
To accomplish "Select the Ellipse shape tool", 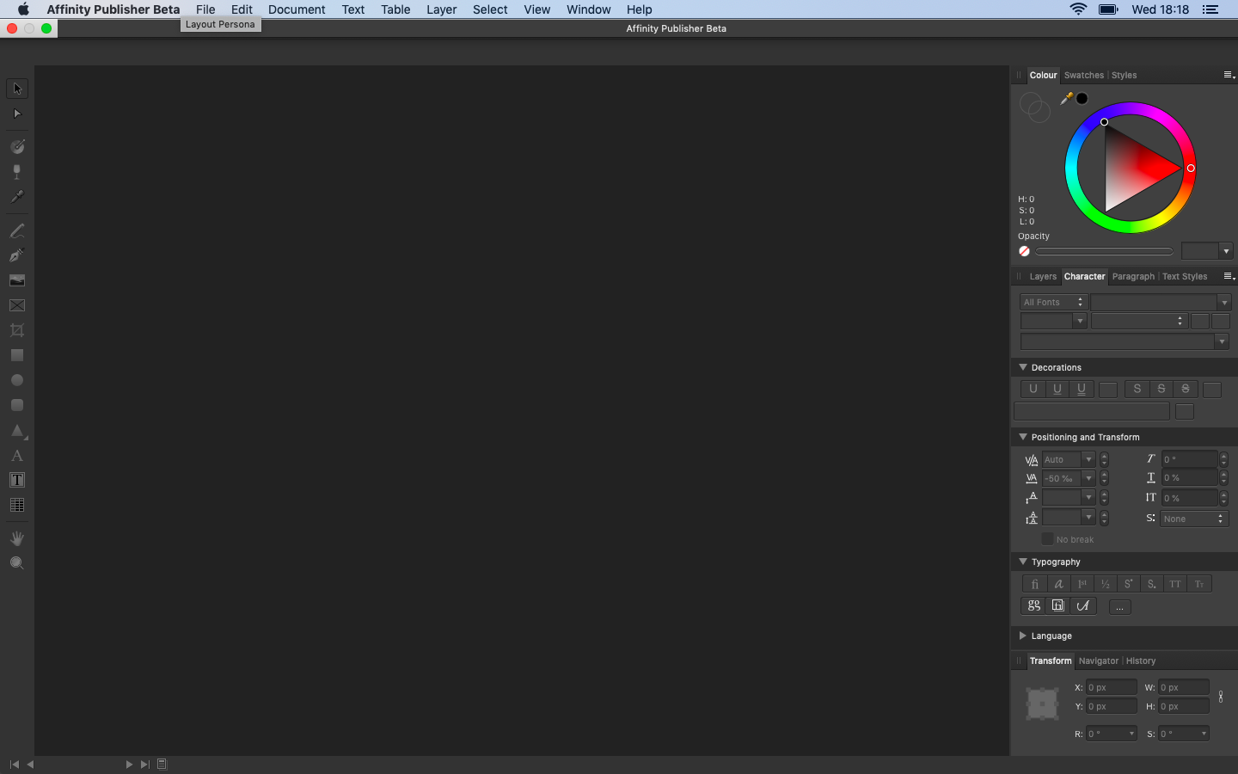I will tap(17, 380).
